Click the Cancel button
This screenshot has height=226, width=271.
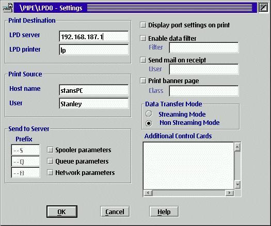pyautogui.click(x=115, y=212)
